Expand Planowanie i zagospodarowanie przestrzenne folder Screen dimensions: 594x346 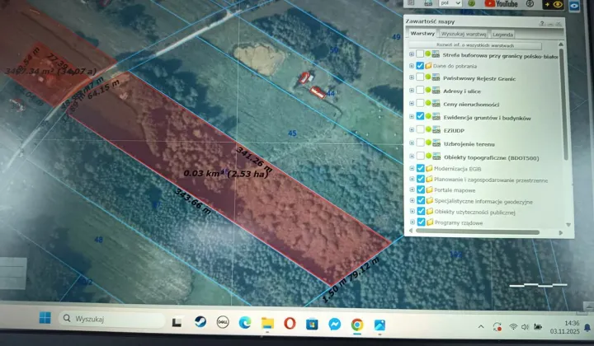[x=412, y=179]
